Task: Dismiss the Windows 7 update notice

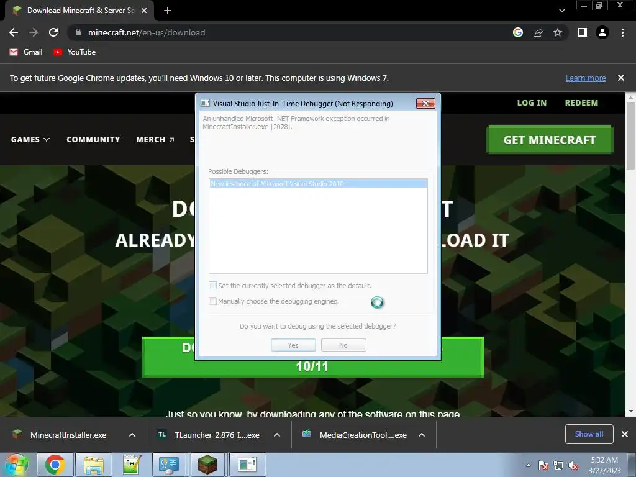Action: (621, 78)
